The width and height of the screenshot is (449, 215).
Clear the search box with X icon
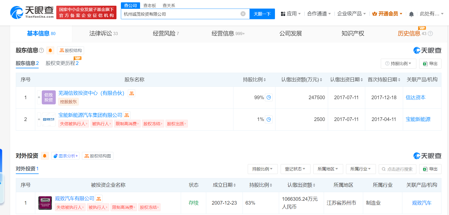(243, 14)
